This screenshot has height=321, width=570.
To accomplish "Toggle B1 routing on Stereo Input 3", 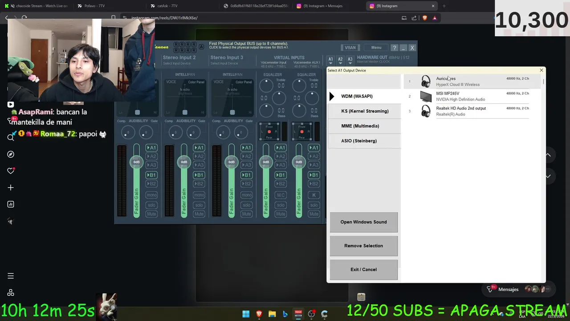I will 246,175.
